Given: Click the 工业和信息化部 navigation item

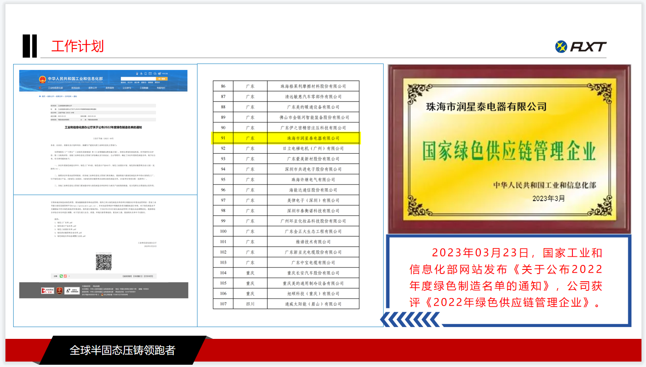Looking at the screenshot, I should click(55, 88).
